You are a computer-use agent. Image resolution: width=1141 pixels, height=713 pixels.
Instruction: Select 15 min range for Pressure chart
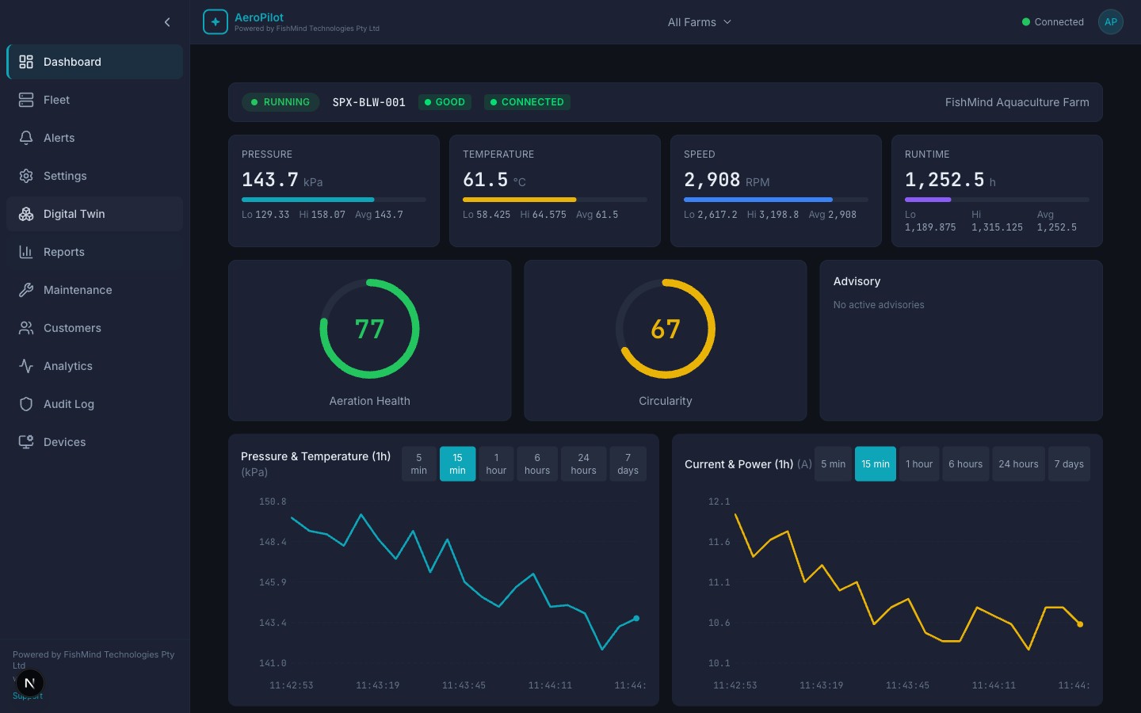click(458, 464)
